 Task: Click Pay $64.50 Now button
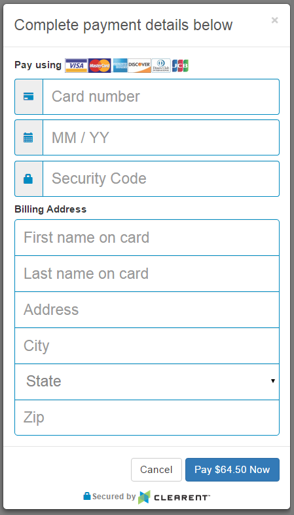click(232, 470)
